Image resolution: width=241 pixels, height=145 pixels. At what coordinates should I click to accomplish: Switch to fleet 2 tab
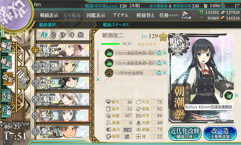click(x=53, y=35)
